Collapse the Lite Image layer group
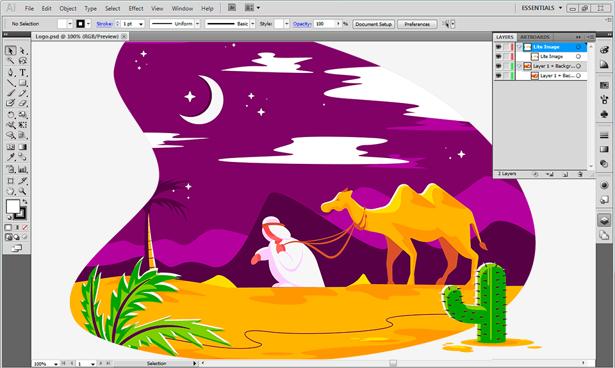 tap(520, 47)
